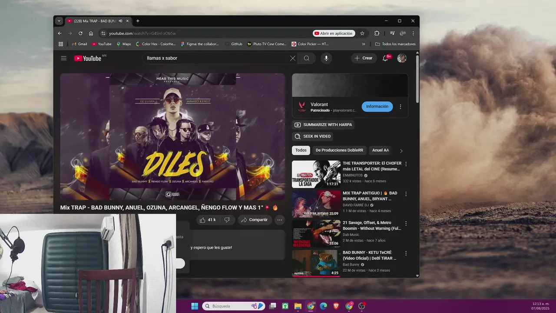
Task: Mute the tab via speaker icon
Action: click(x=120, y=21)
